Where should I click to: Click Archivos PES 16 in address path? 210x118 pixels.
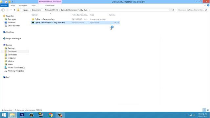tap(51, 10)
